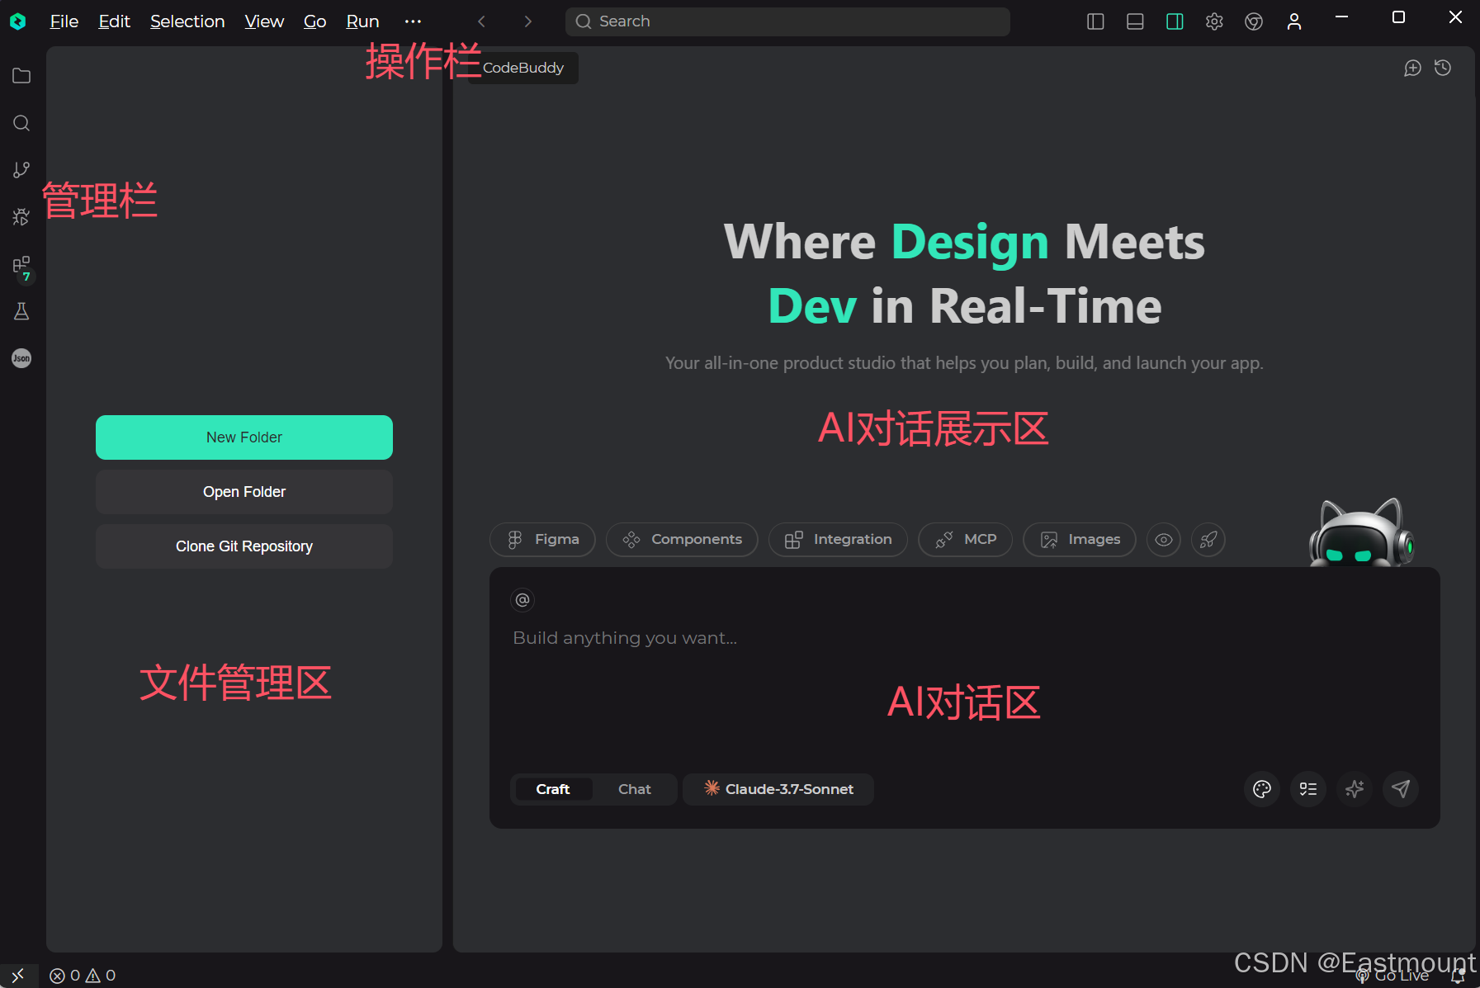Screen dimensions: 1480x988
Task: Open the palette icon in chat input
Action: point(1261,789)
